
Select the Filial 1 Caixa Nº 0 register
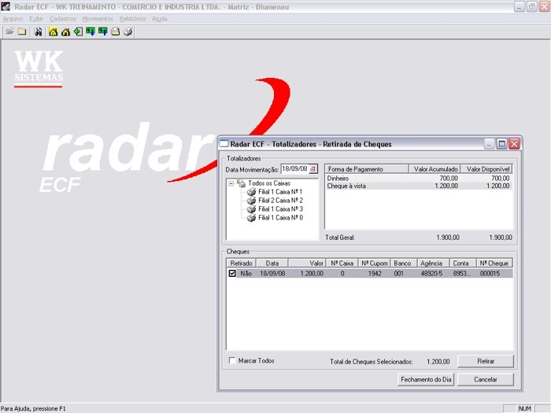coord(280,218)
